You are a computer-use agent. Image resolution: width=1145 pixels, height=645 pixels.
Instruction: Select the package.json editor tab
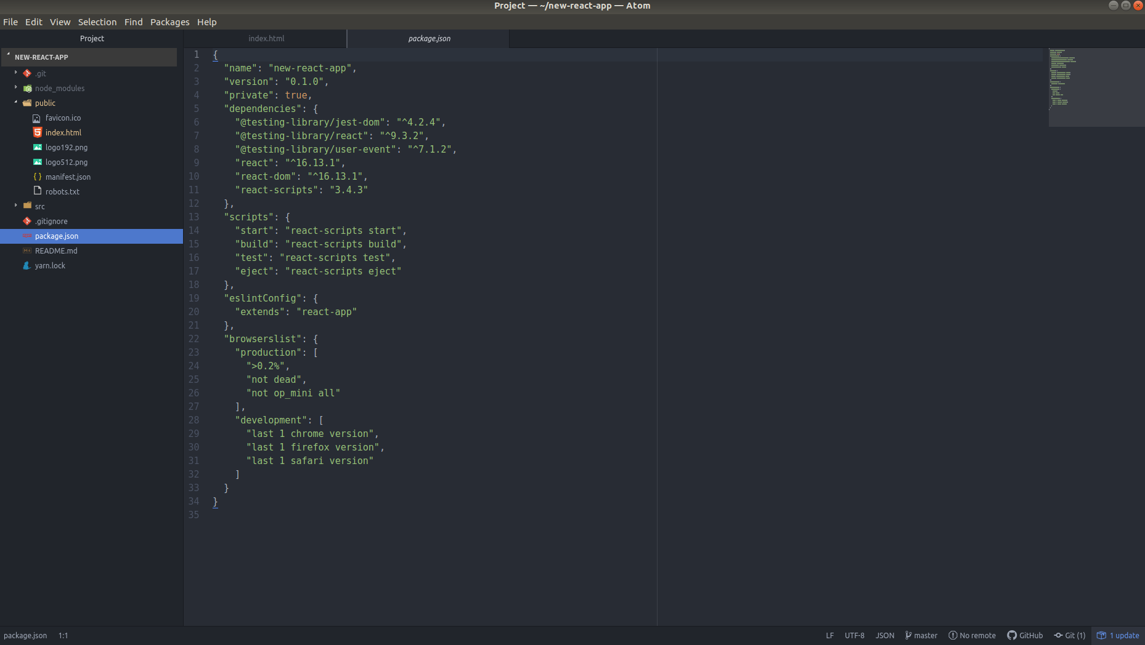coord(429,38)
